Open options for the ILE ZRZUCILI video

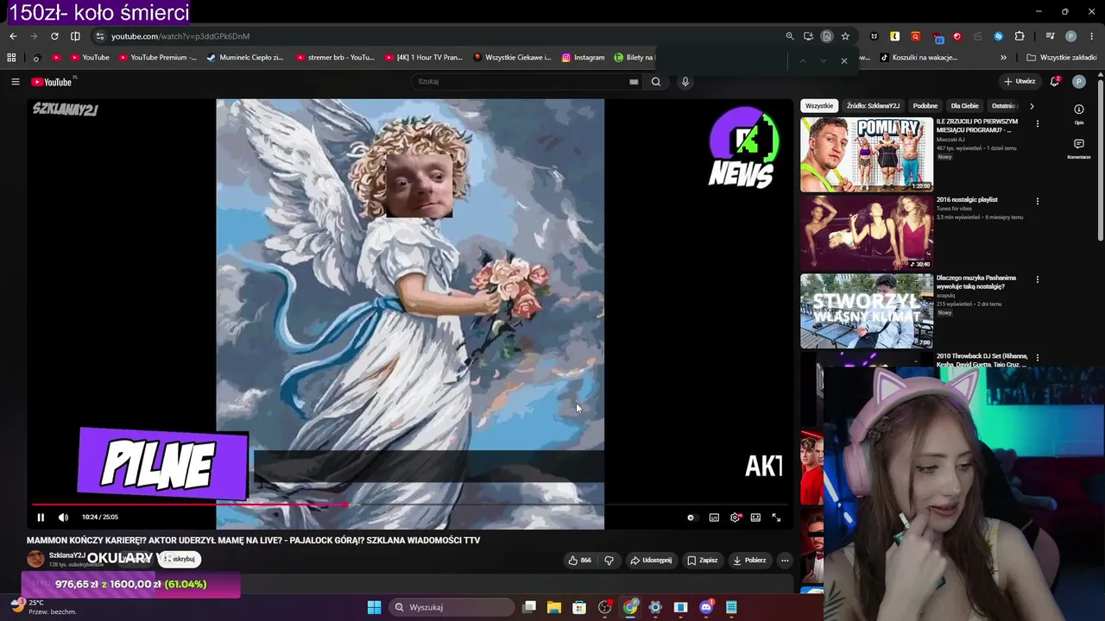point(1038,124)
